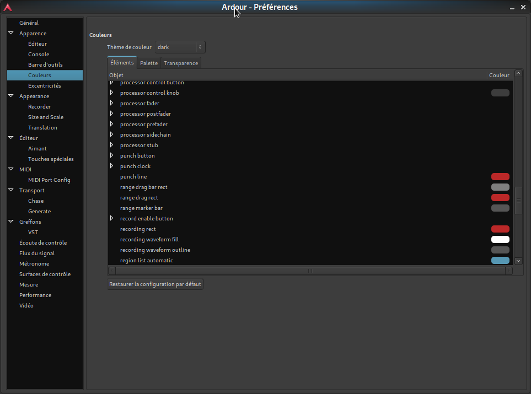The width and height of the screenshot is (531, 394).
Task: Open the Mesure preferences page
Action: pyautogui.click(x=29, y=285)
